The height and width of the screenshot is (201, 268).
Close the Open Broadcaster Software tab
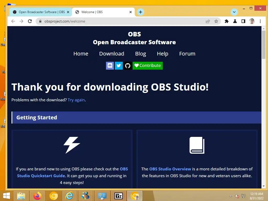click(x=68, y=12)
